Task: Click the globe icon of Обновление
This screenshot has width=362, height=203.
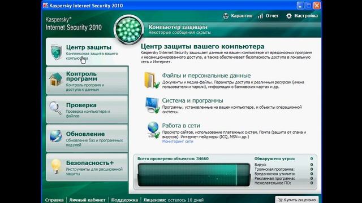Action: (55, 136)
